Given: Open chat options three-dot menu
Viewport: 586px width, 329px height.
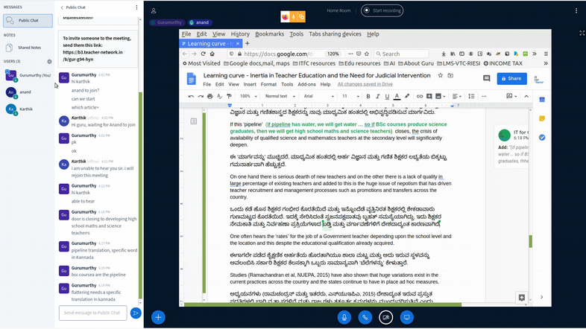Looking at the screenshot, I should (136, 7).
